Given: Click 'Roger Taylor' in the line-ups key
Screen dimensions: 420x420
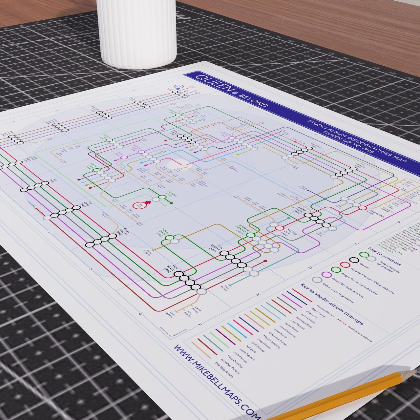Looking at the screenshot, I should [319, 313].
